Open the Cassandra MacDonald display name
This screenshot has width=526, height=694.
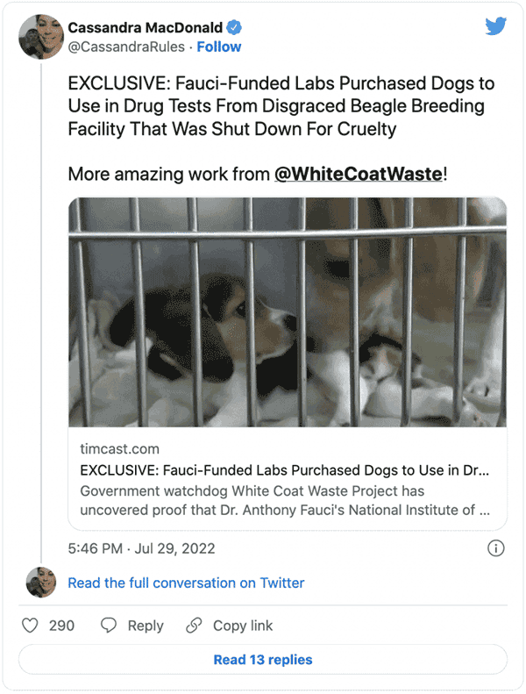145,27
